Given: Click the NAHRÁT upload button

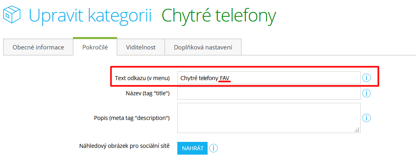Looking at the screenshot, I should pyautogui.click(x=192, y=148).
